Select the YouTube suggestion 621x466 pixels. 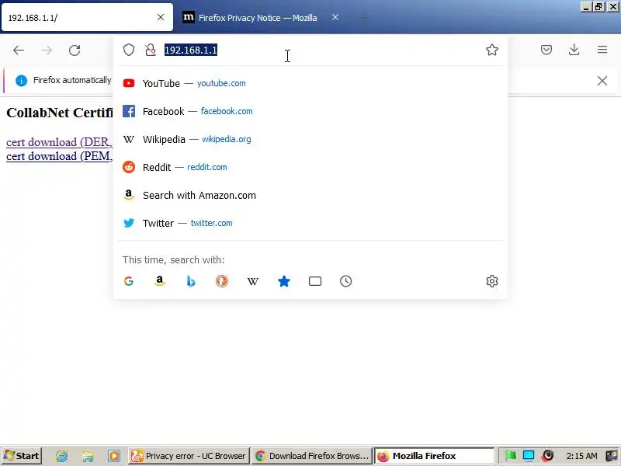310,83
